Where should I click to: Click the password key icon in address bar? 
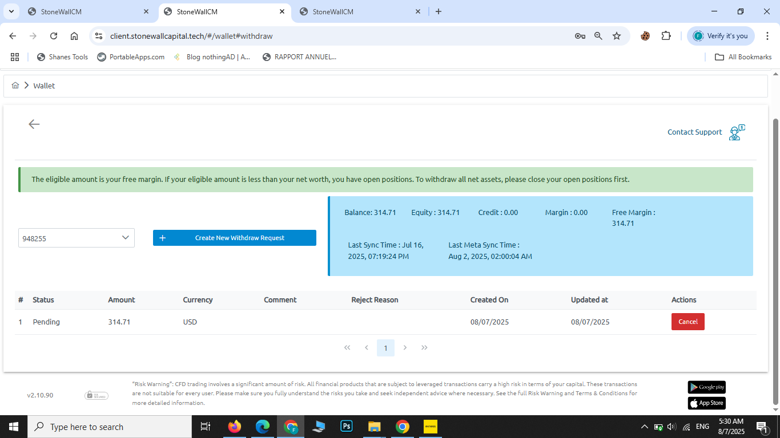click(580, 36)
